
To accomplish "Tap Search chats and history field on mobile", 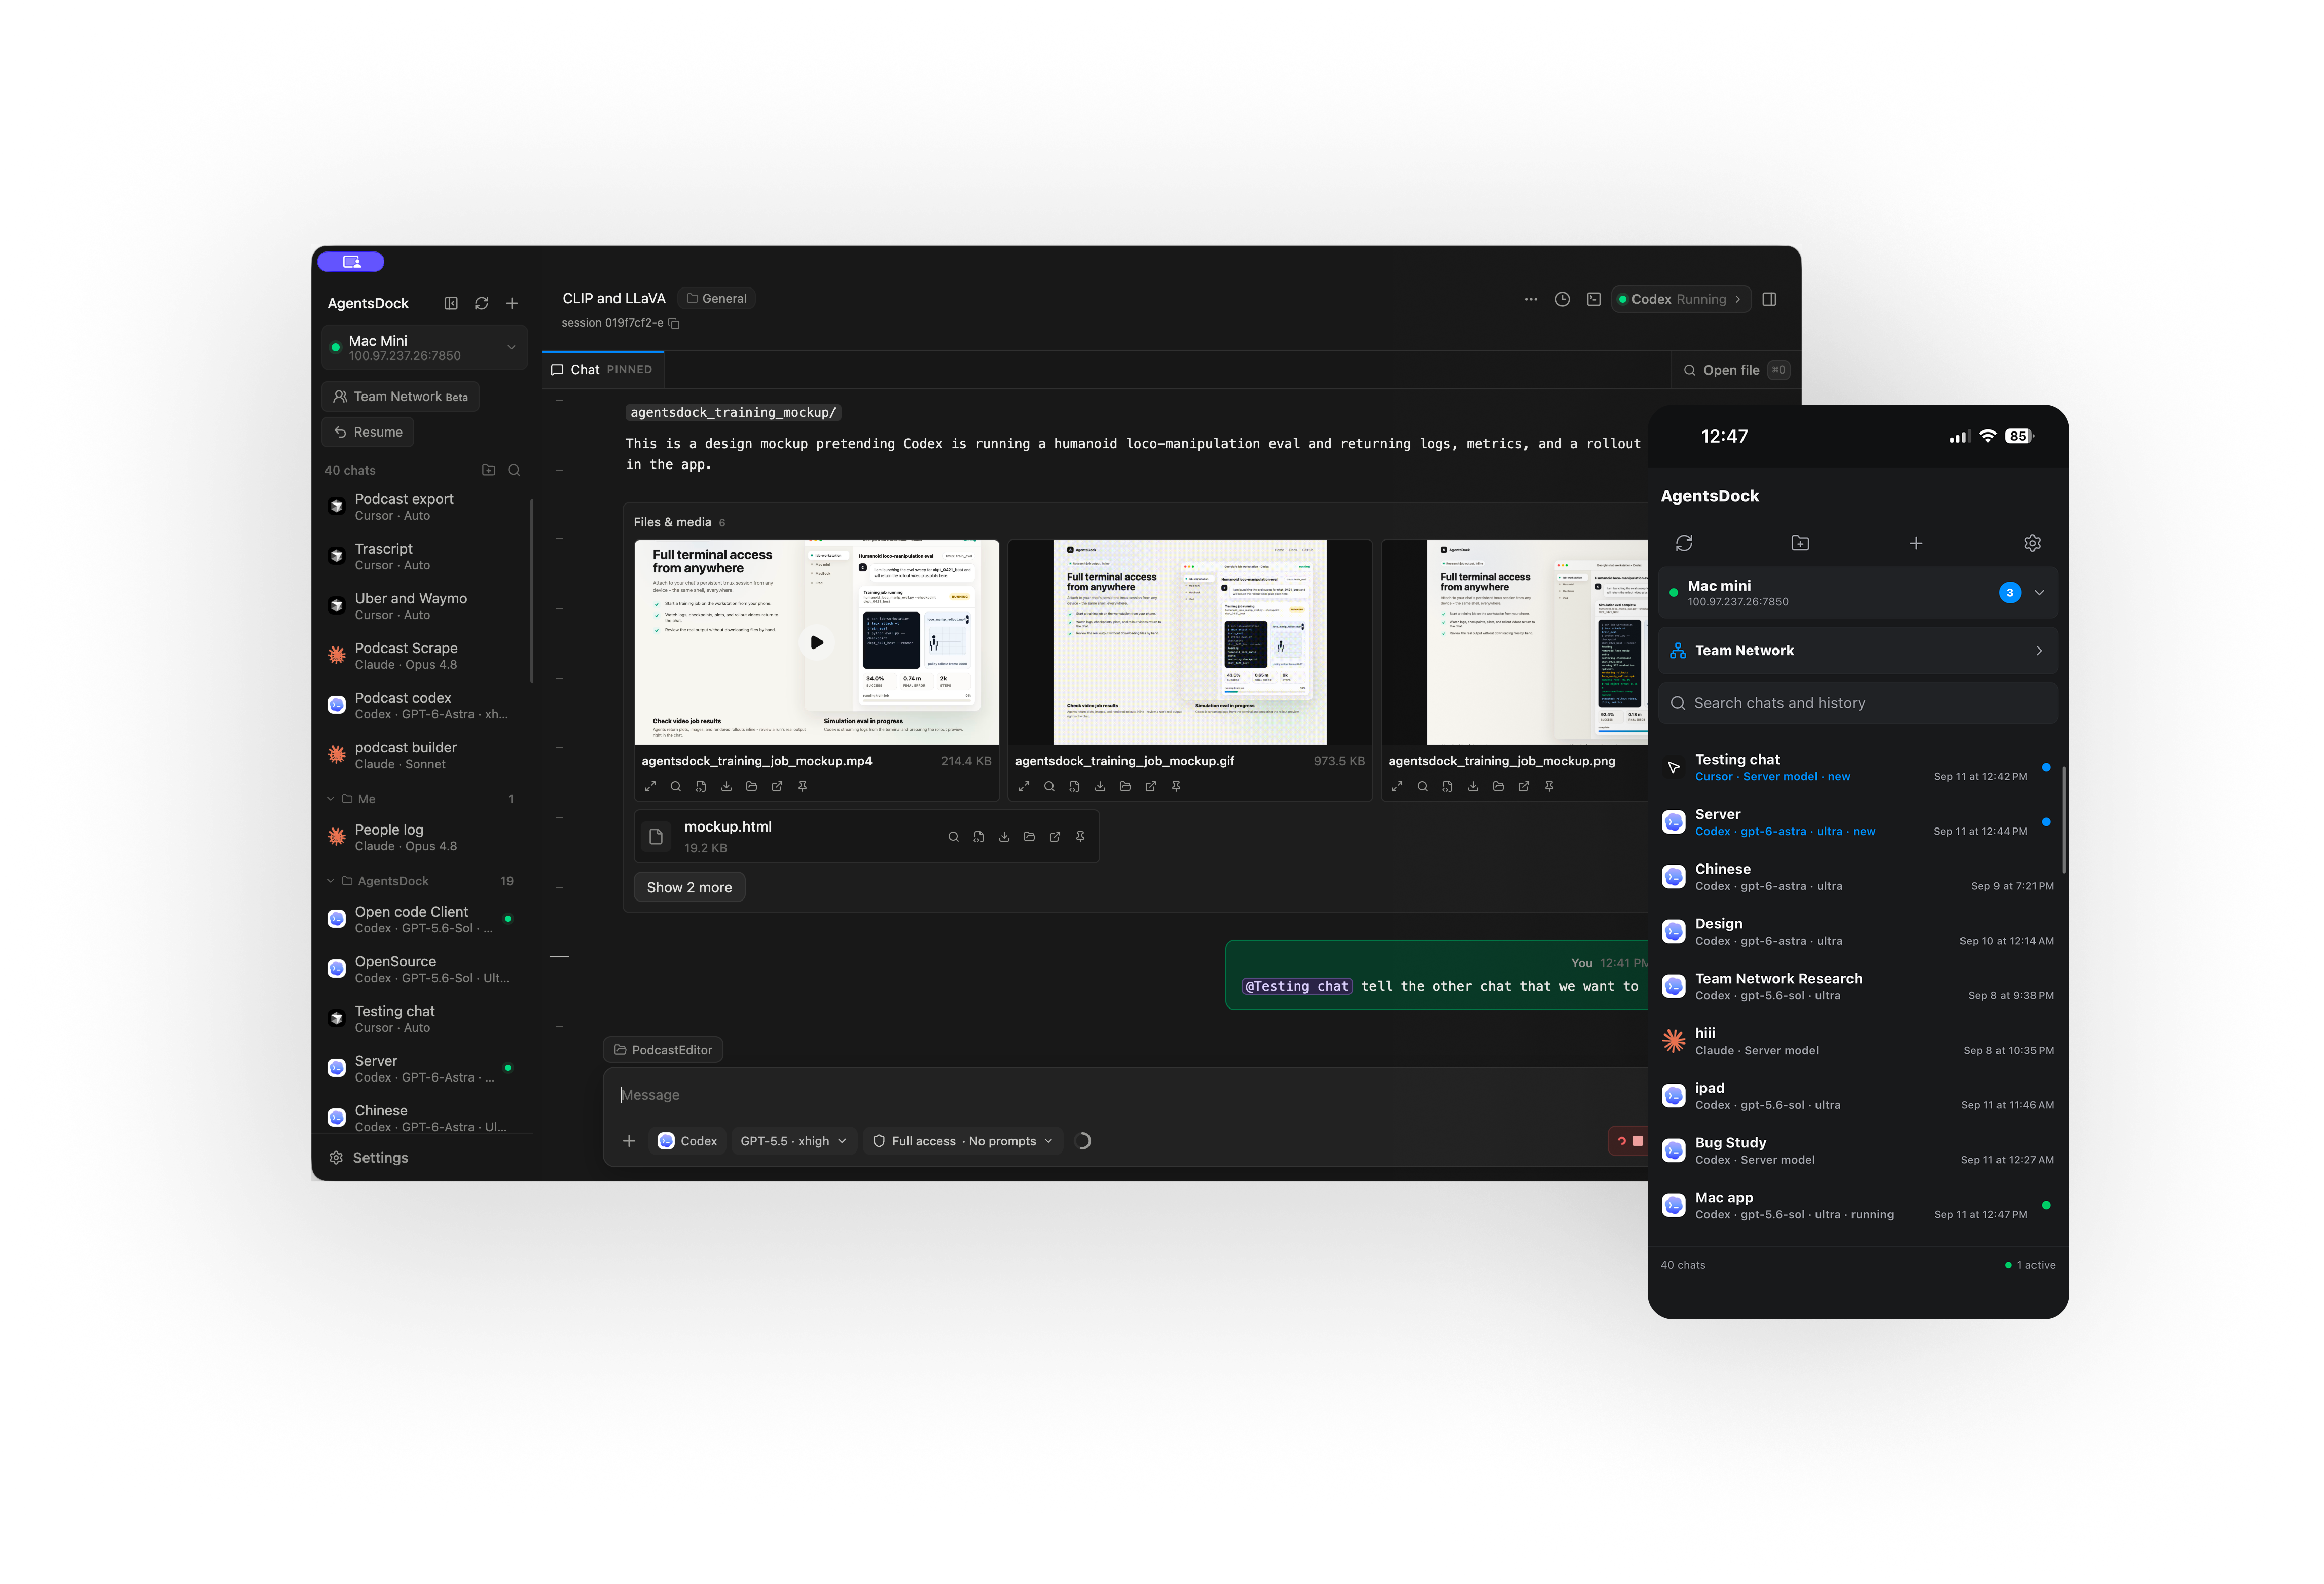I will 1857,704.
